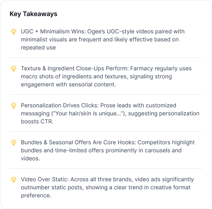Viewport: 212px width, 209px height.
Task: Click 'engagement with sensorial content.' text line
Action: tap(68, 84)
